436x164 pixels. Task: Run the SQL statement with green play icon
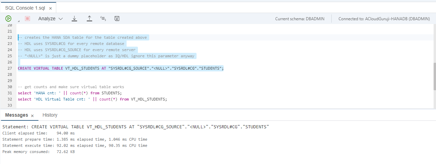(8, 19)
